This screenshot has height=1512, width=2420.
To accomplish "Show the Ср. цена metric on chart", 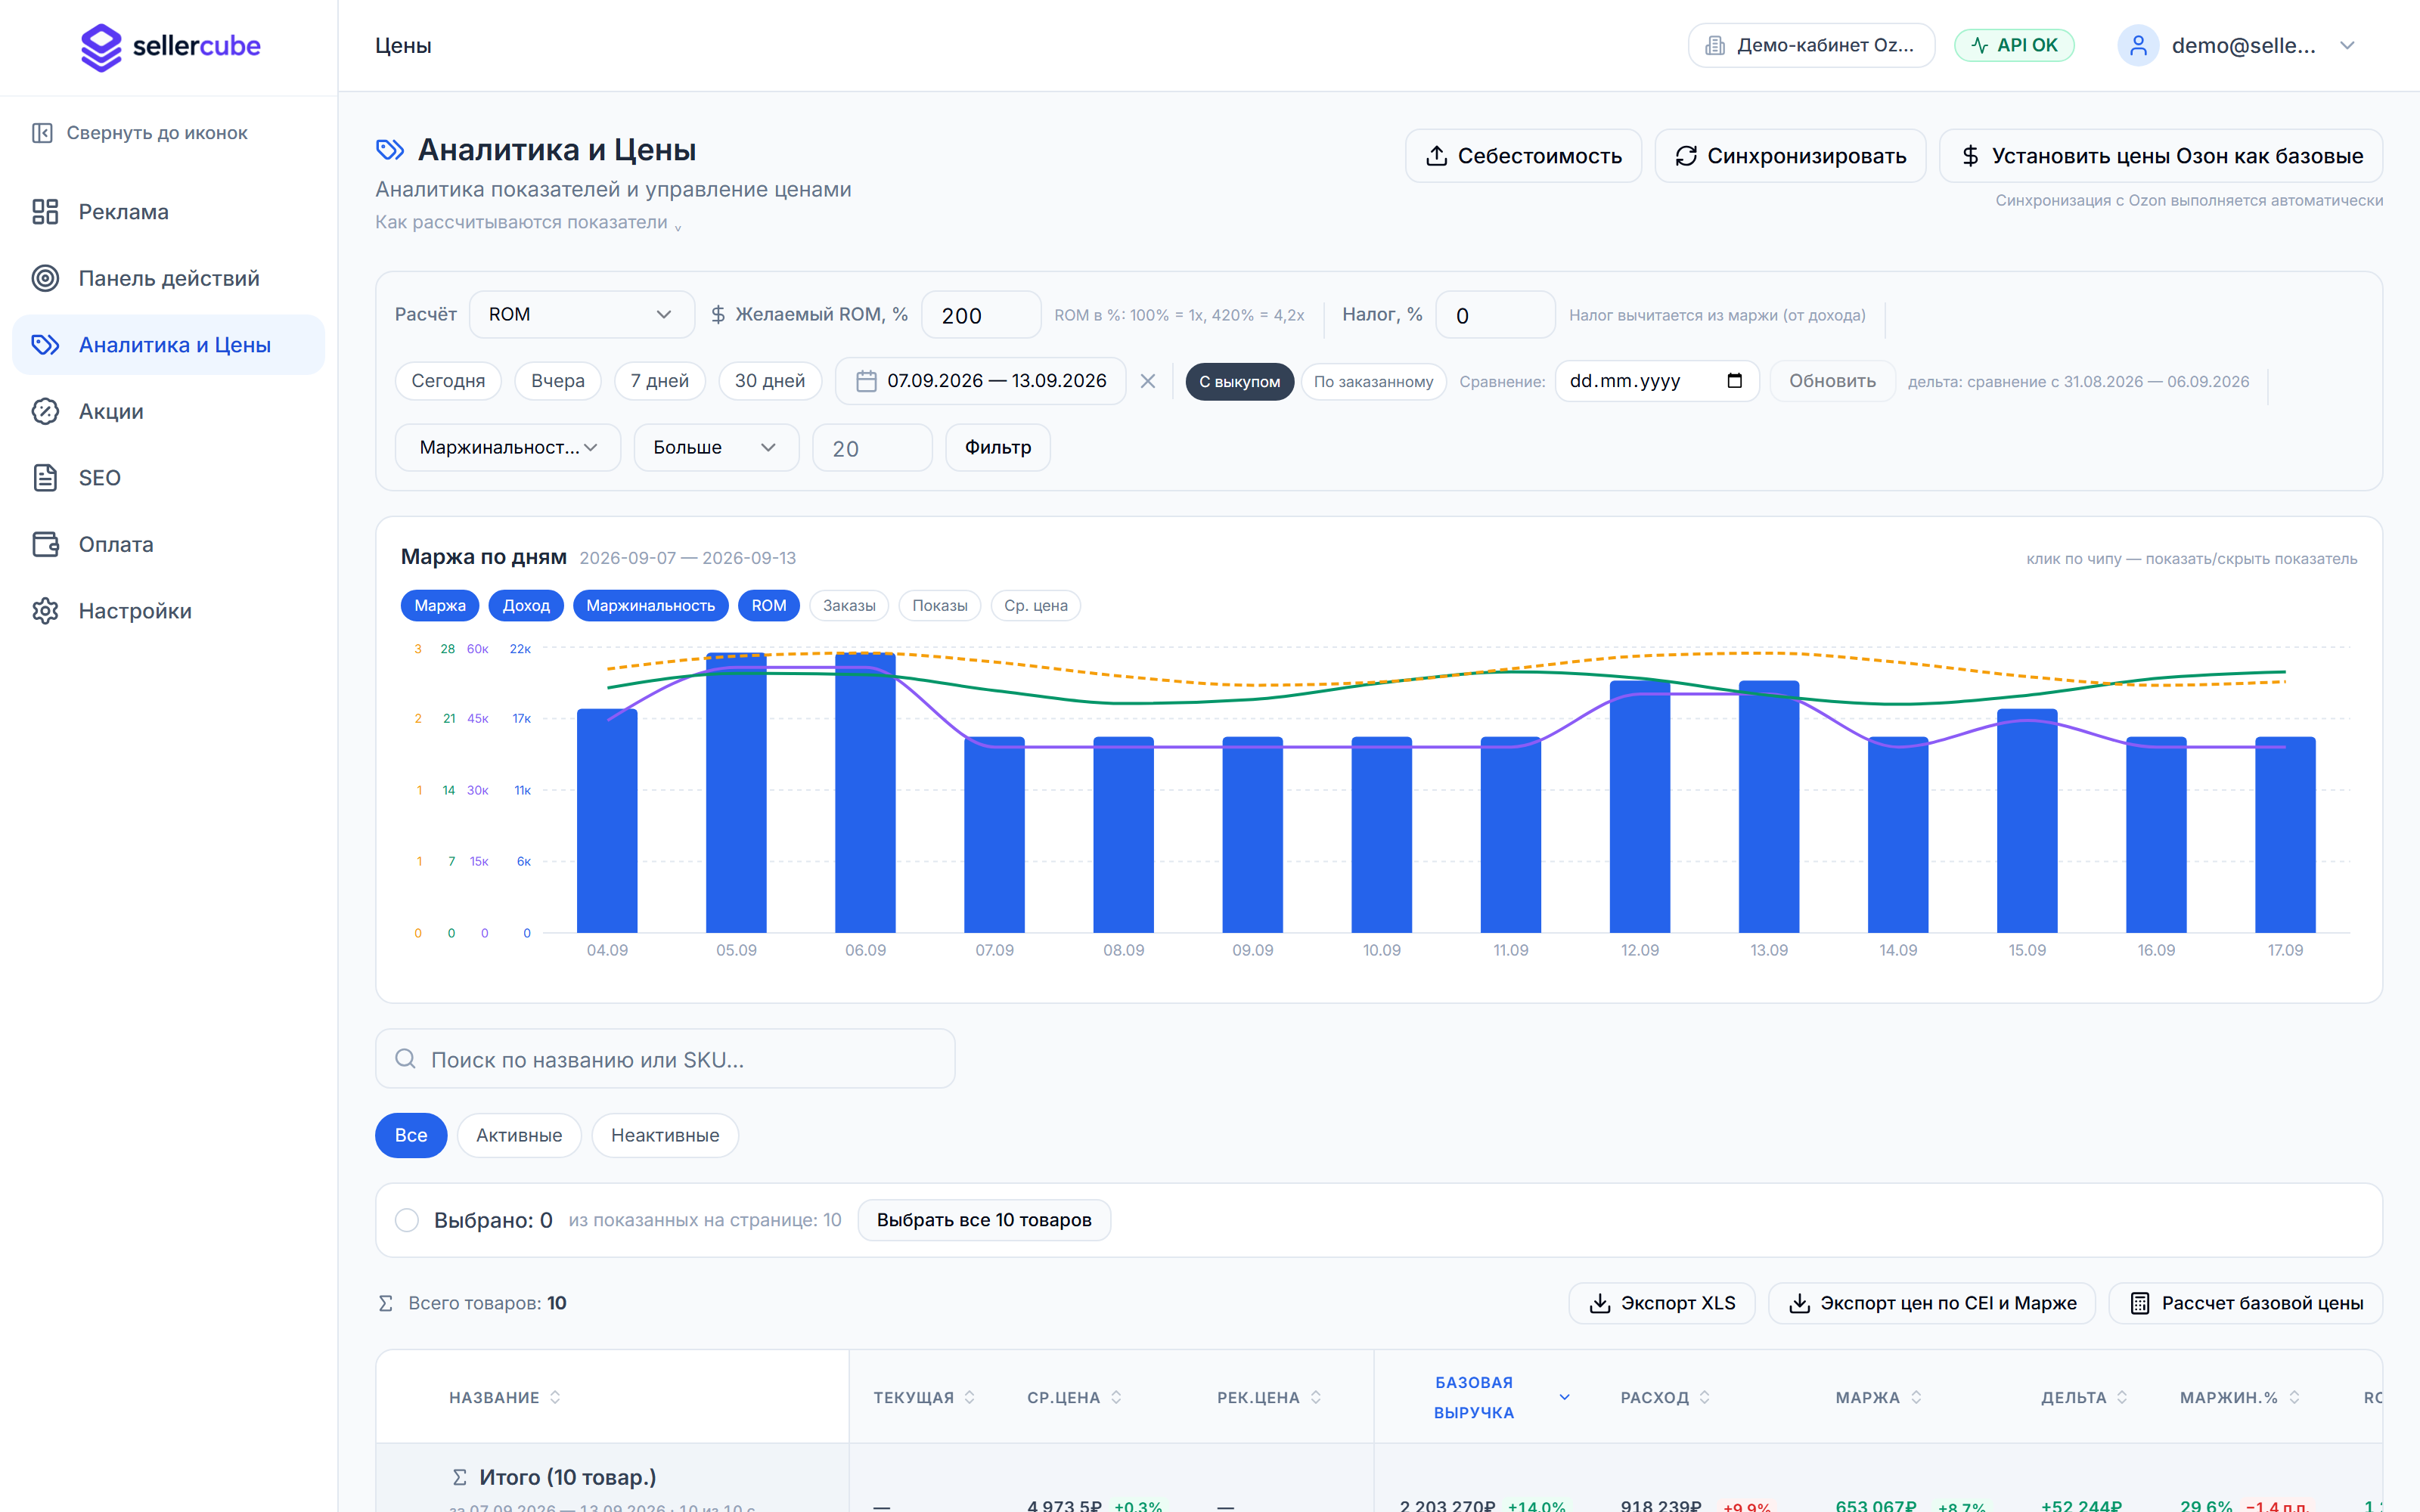I will pos(1036,605).
